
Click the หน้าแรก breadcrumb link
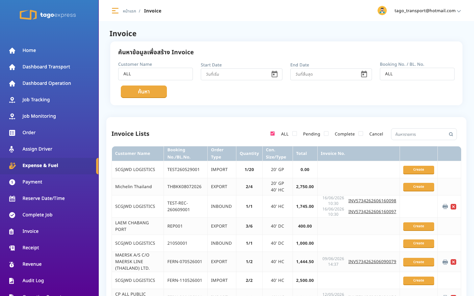(x=129, y=11)
